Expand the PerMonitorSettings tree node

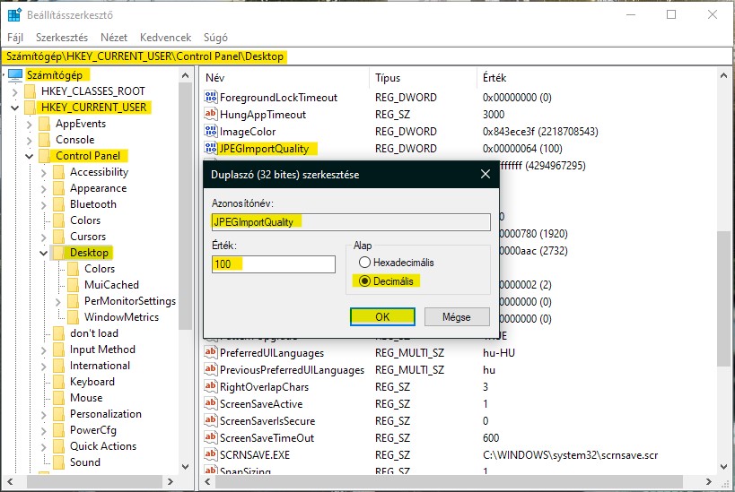(58, 301)
